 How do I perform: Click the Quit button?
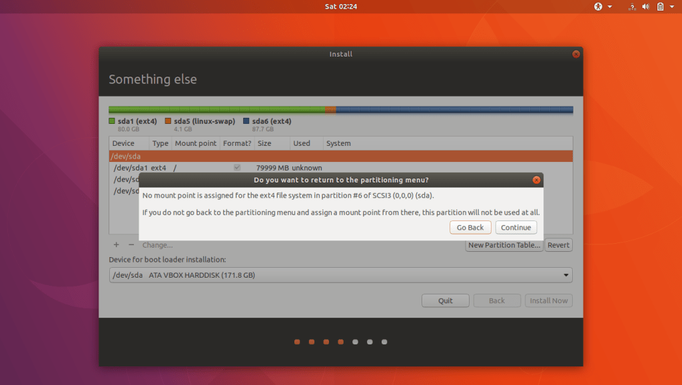[x=446, y=300]
